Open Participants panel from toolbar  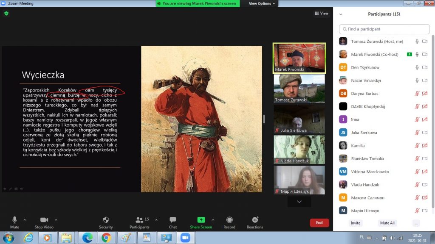tap(139, 220)
